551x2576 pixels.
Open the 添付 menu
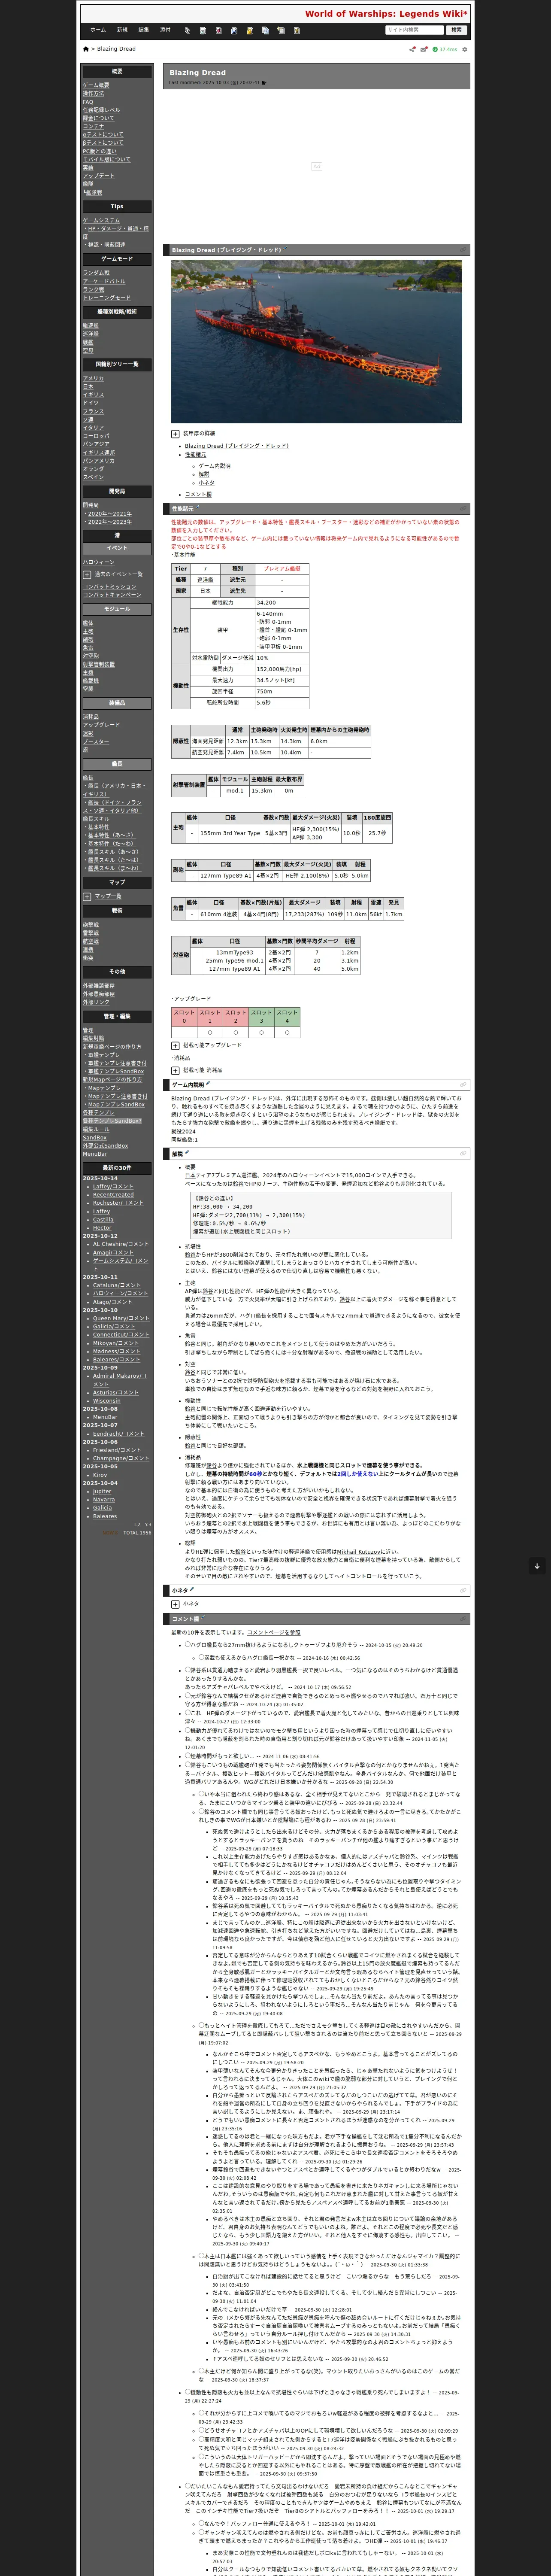[x=165, y=30]
